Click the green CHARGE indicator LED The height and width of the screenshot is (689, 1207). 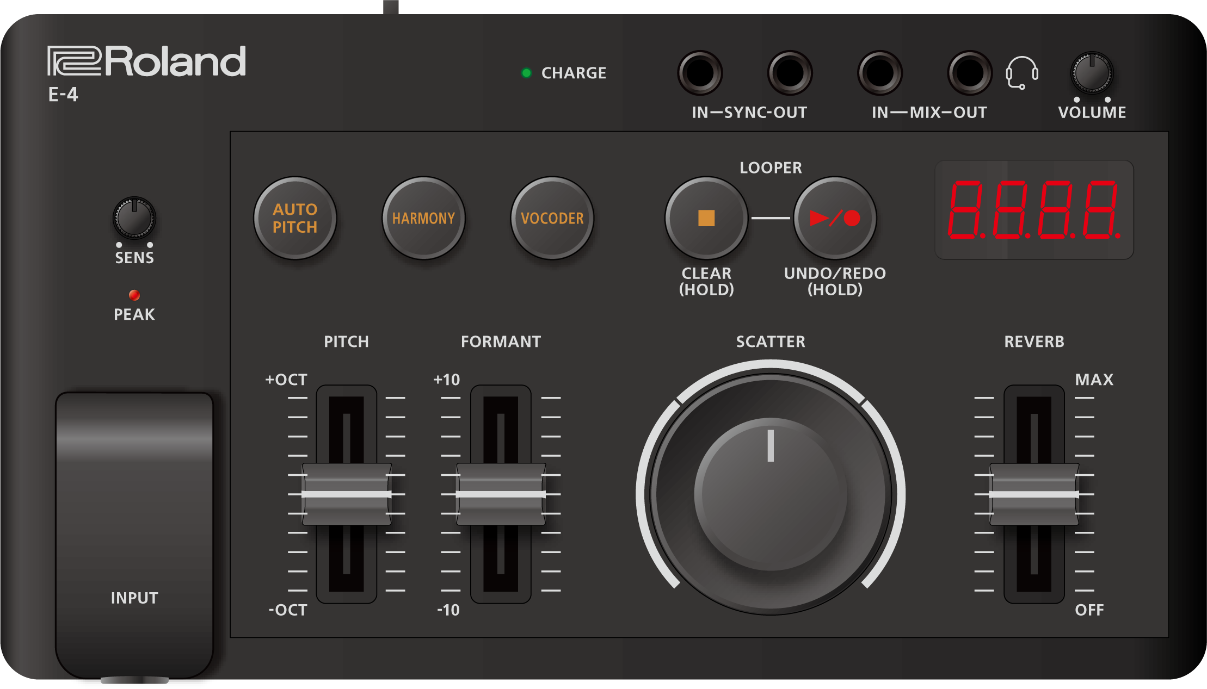click(526, 73)
